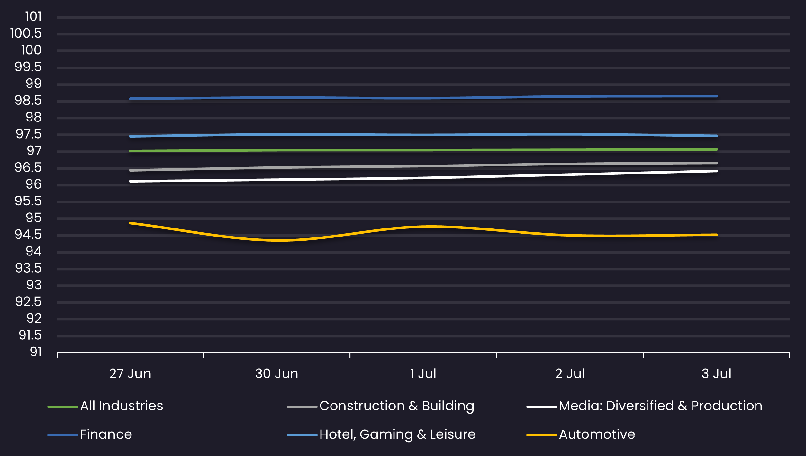The width and height of the screenshot is (806, 456).
Task: Click the Hotel, Gaming & Leisure legend label
Action: pyautogui.click(x=397, y=434)
